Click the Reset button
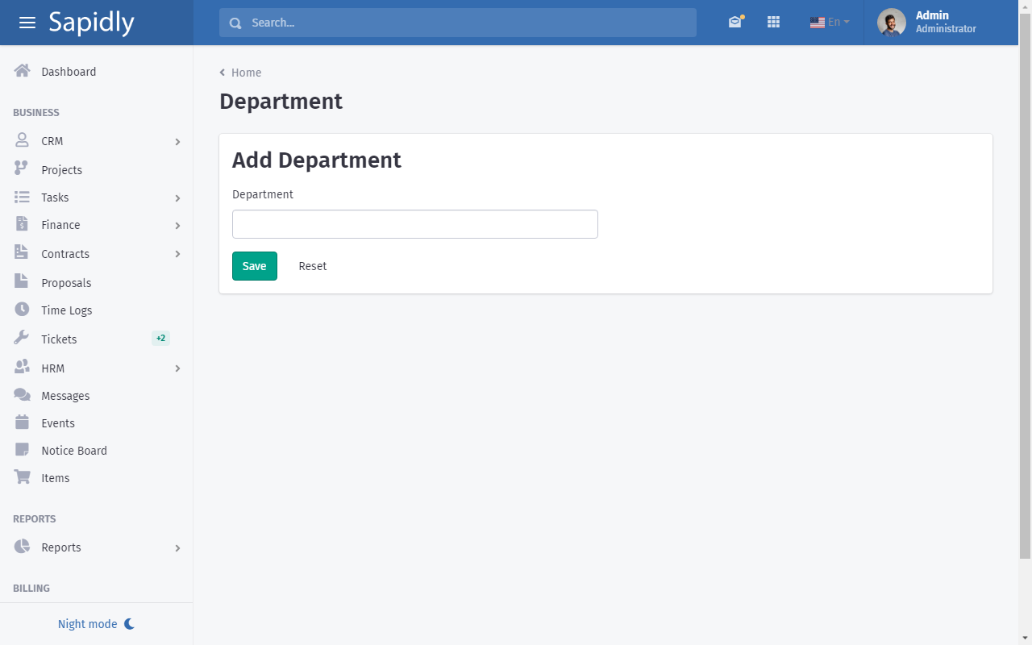 pyautogui.click(x=312, y=266)
